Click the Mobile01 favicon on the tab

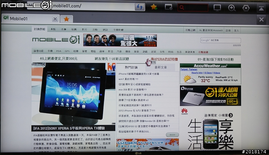[x=5, y=18]
